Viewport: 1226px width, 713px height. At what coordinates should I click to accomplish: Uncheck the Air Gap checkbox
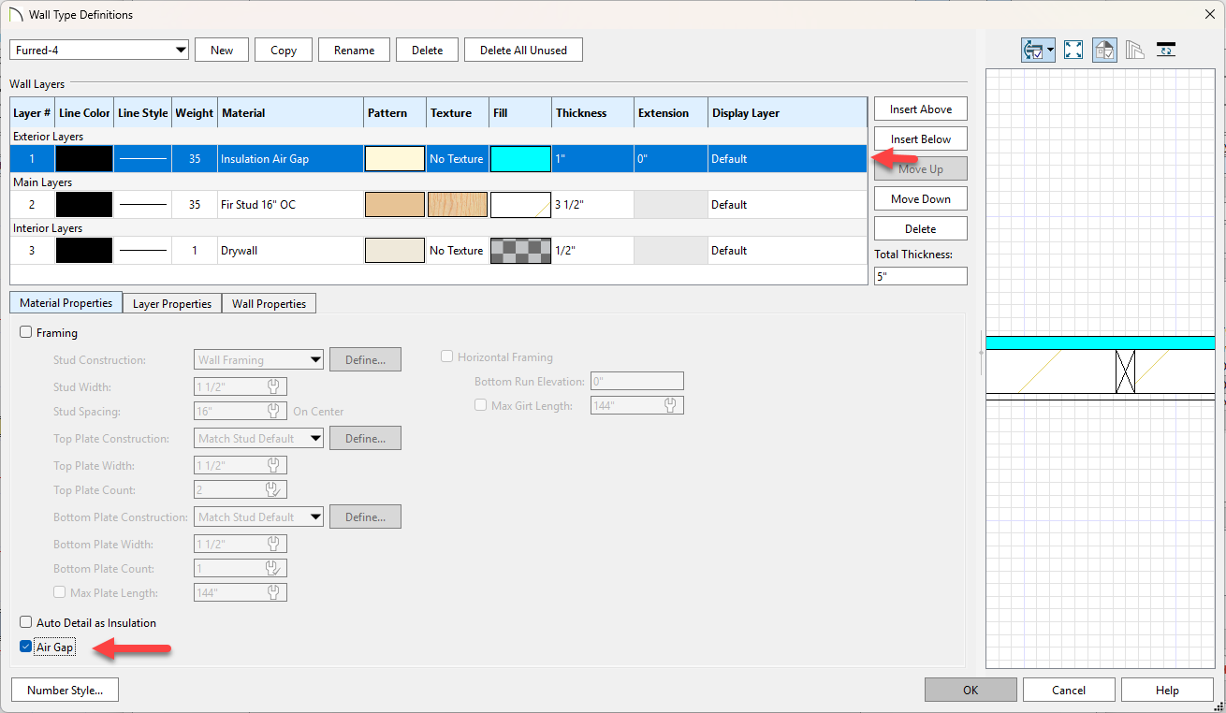point(26,647)
